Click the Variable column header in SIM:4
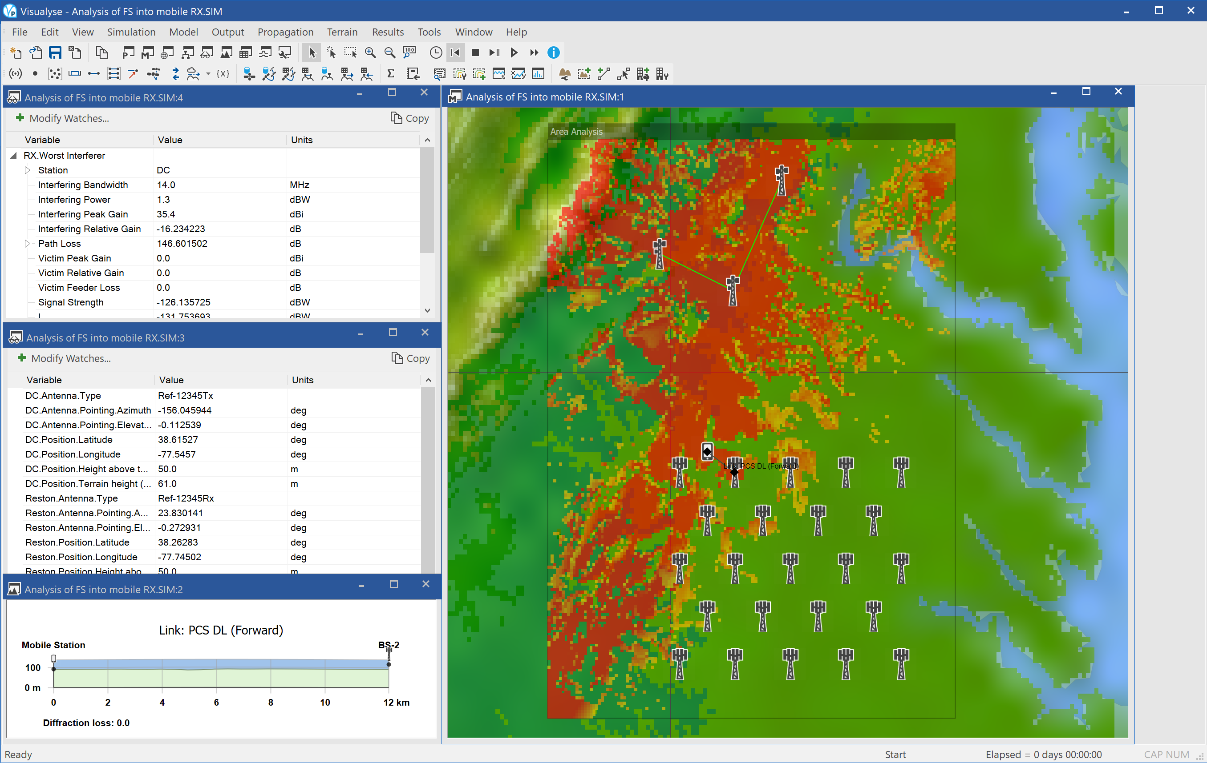The image size is (1207, 763). click(80, 140)
